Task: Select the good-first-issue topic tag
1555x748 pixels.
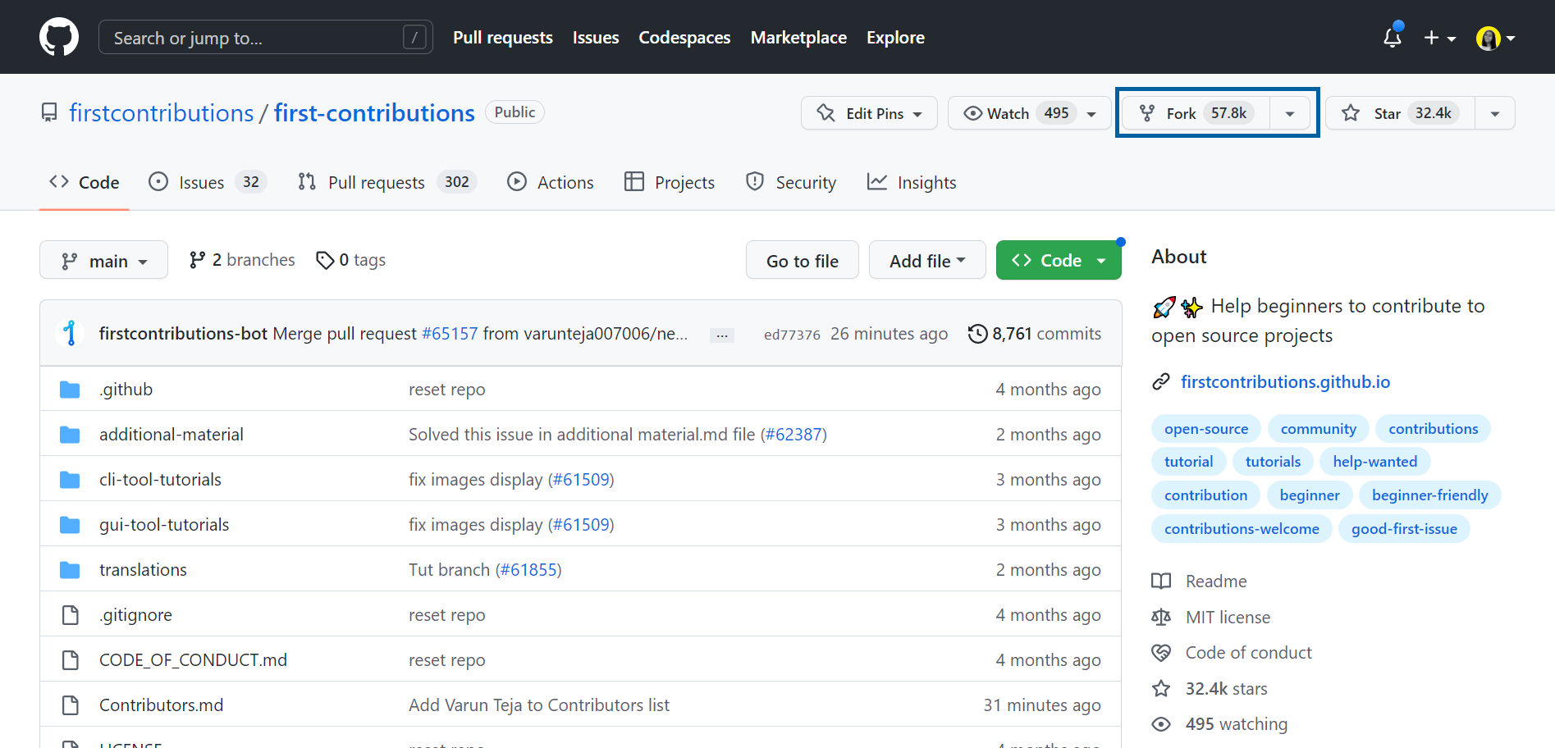Action: coord(1404,529)
